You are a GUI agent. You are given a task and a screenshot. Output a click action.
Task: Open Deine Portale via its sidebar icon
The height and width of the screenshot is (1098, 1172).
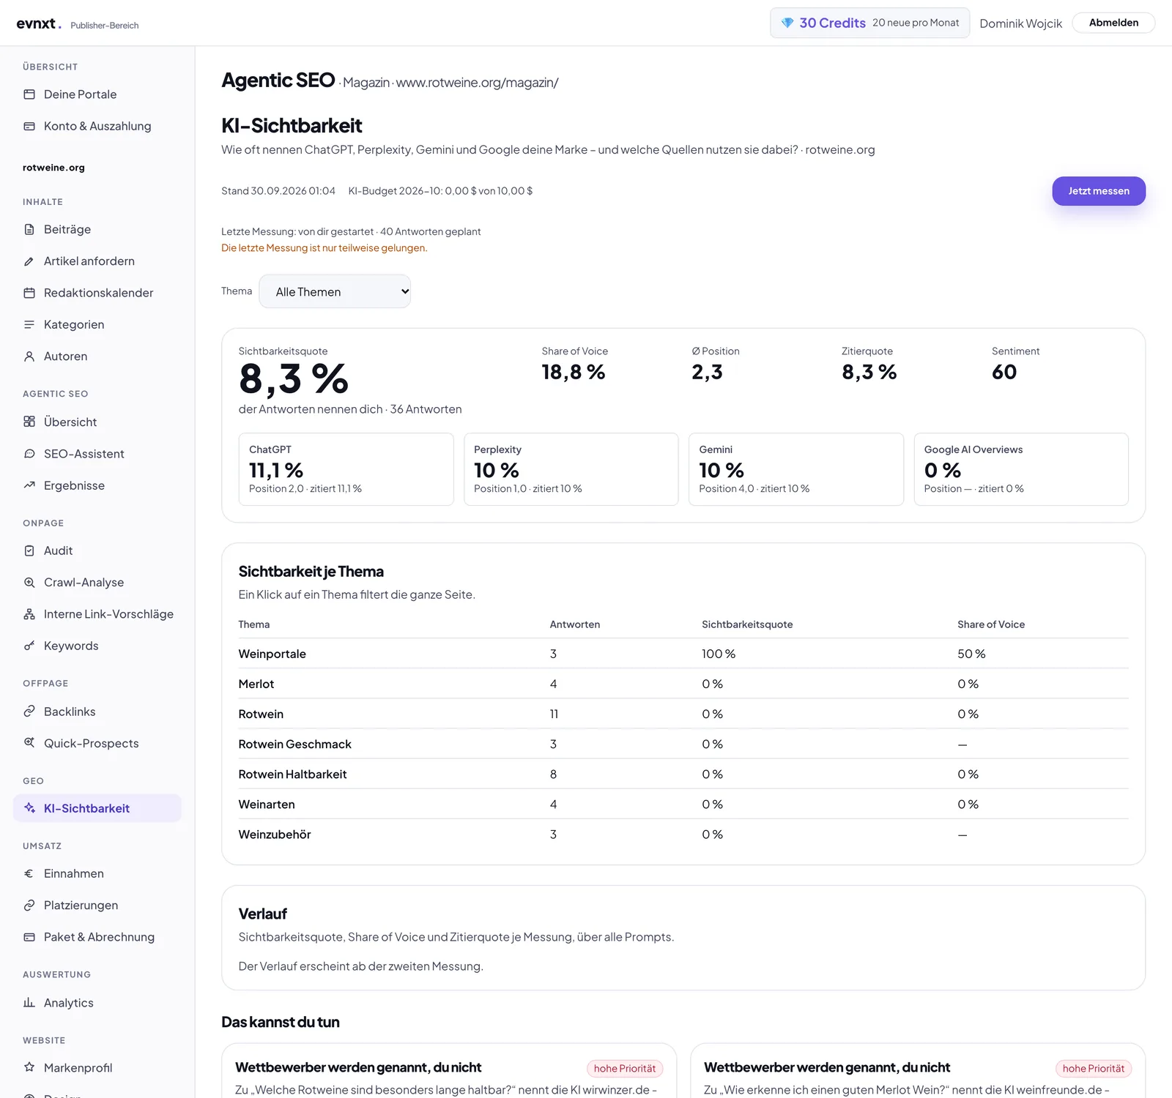click(x=29, y=94)
